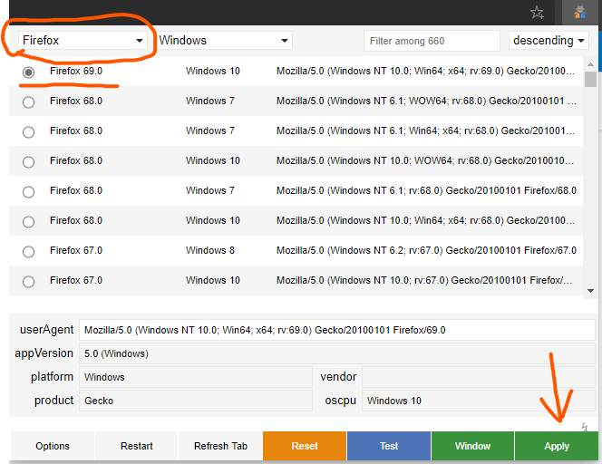Click scrollbar down arrow of agent list
Viewport: 602px width, 464px height.
(590, 291)
